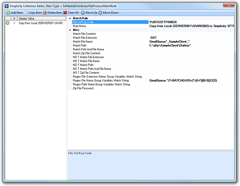Select Regex Path Name Group Variables Match String
Image resolution: width=240 pixels, height=186 pixels.
tap(110, 84)
